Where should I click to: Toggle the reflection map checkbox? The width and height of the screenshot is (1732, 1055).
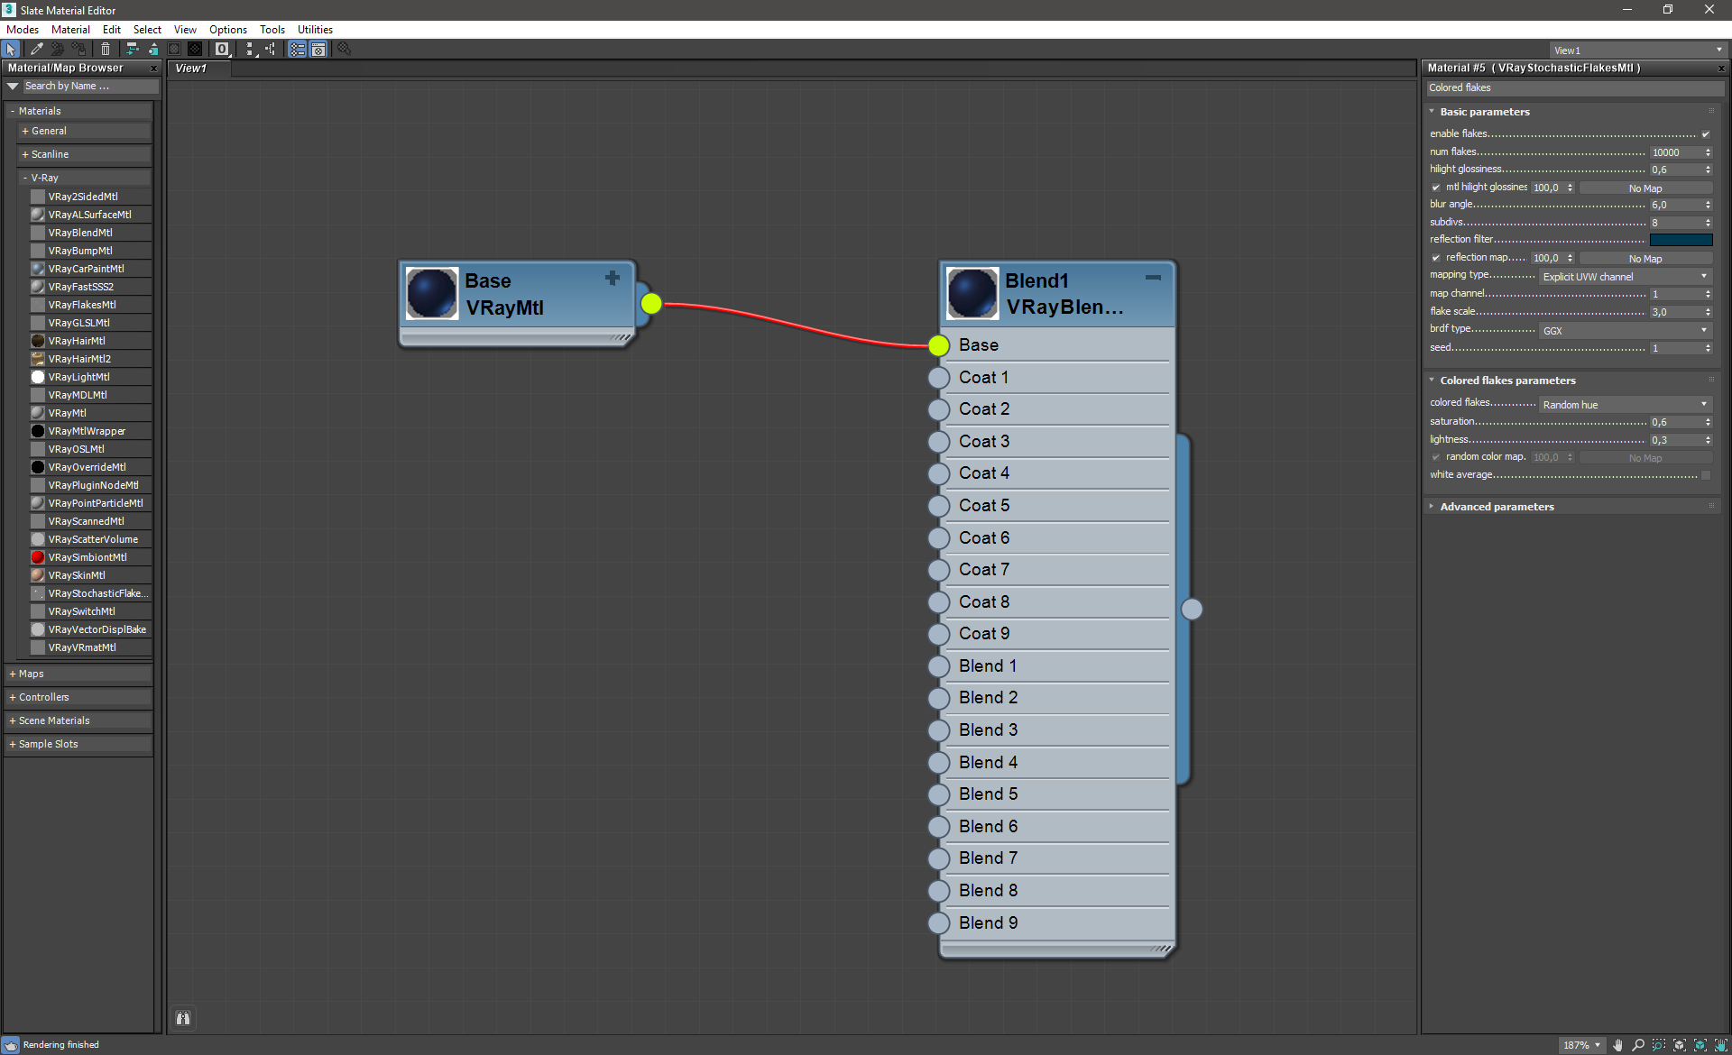pos(1436,258)
